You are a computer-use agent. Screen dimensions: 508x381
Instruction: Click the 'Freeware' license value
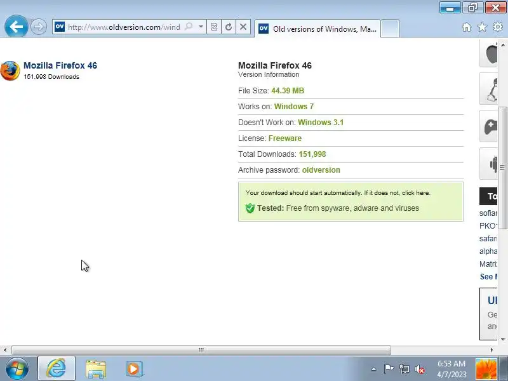(285, 138)
